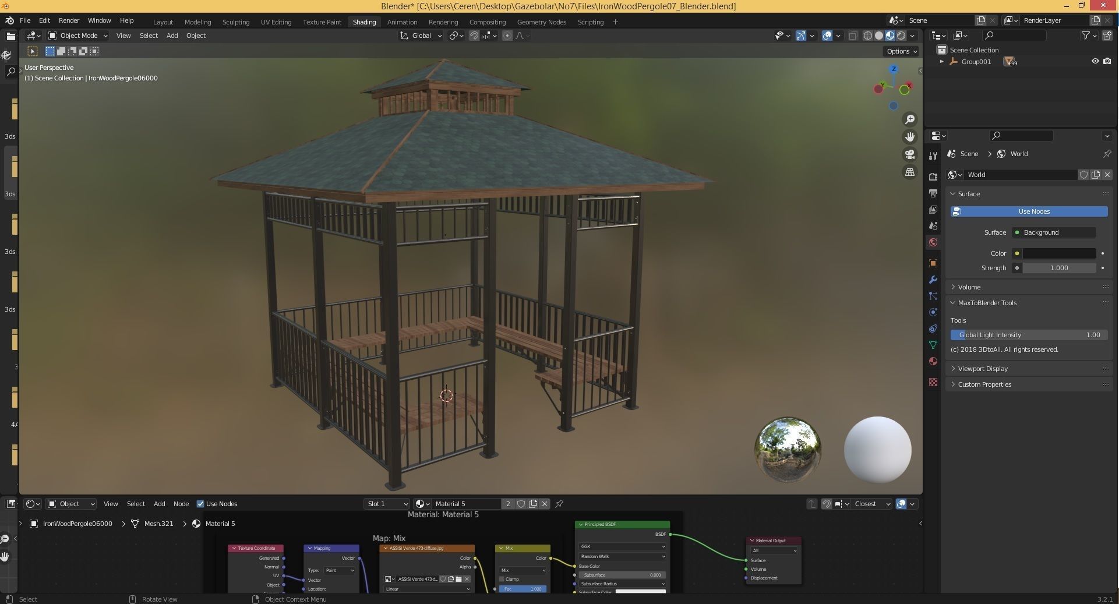Switch to the UV Editing workspace tab
This screenshot has height=604, width=1119.
pos(276,22)
